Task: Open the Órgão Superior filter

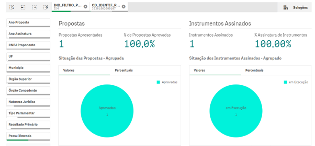Action: [x=28, y=80]
